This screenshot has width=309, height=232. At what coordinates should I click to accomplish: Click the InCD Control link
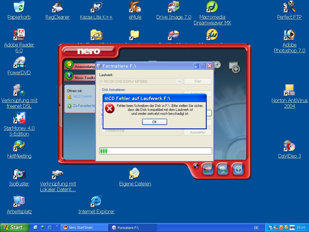tap(82, 96)
